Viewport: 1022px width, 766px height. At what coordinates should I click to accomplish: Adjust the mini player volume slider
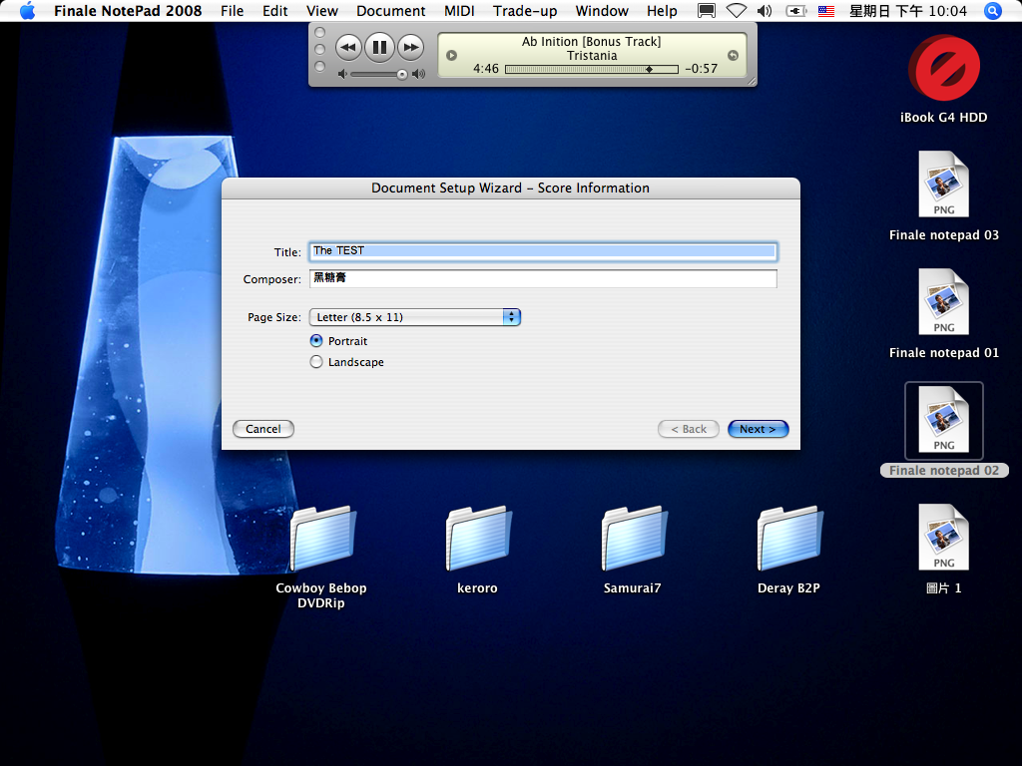pos(402,74)
